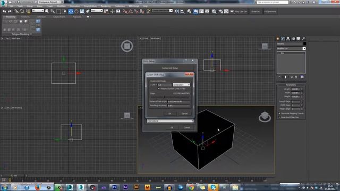The image size is (340, 191).
Task: Activate the Select and Move tool
Action: coord(71,11)
